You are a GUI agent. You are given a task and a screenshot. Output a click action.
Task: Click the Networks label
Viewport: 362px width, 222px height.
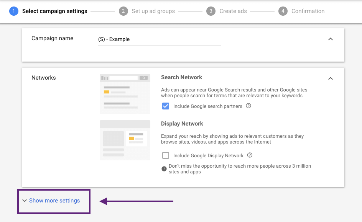pos(44,78)
